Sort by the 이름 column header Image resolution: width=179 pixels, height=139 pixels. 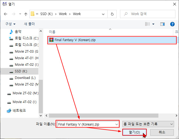tap(52, 32)
